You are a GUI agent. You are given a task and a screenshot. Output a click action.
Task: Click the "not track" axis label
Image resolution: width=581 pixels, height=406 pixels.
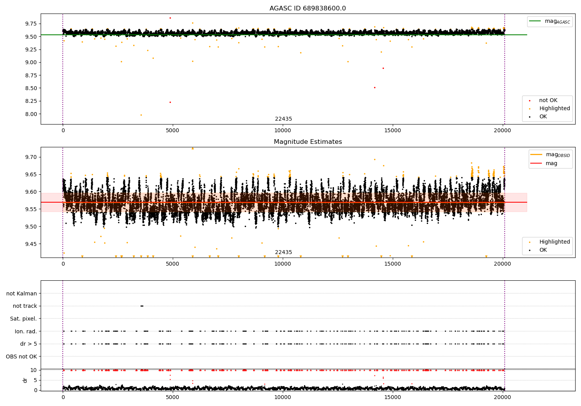point(25,306)
